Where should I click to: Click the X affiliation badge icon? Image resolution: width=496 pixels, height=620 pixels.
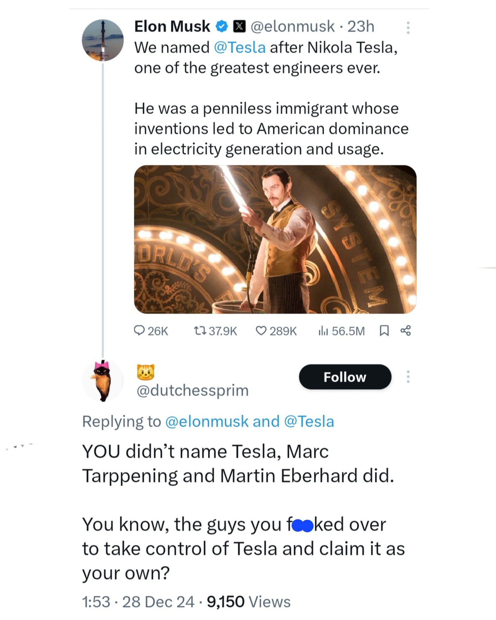tap(239, 27)
